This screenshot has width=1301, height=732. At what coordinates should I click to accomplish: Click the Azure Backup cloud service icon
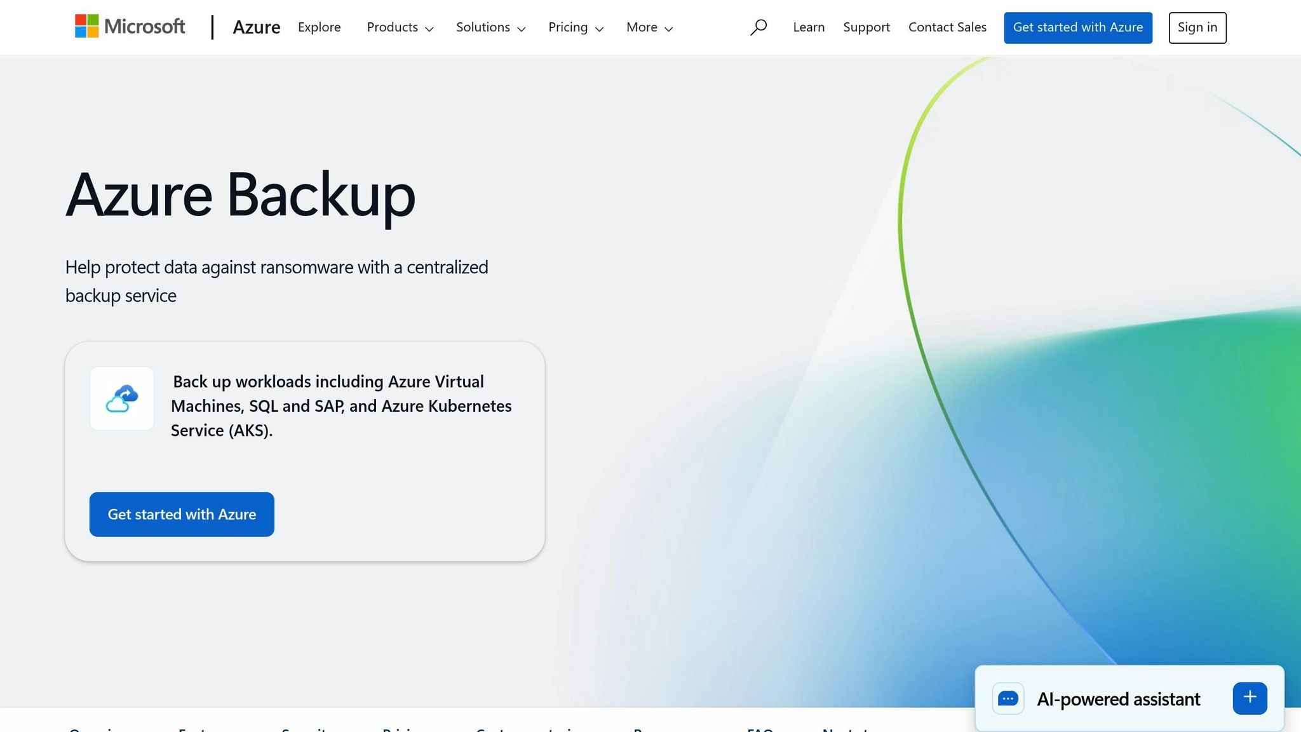[121, 398]
